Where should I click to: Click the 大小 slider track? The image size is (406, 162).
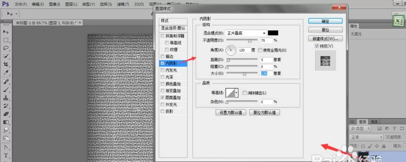(x=242, y=73)
